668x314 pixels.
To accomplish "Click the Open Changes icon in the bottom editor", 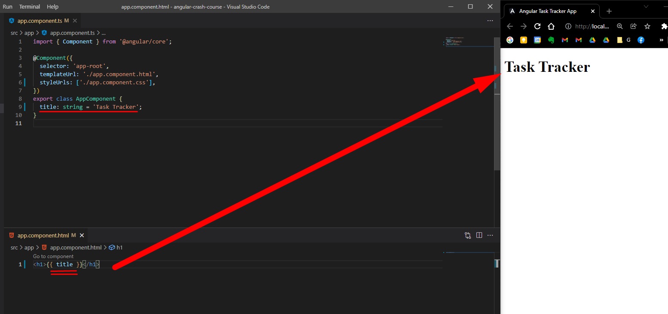I will [468, 235].
